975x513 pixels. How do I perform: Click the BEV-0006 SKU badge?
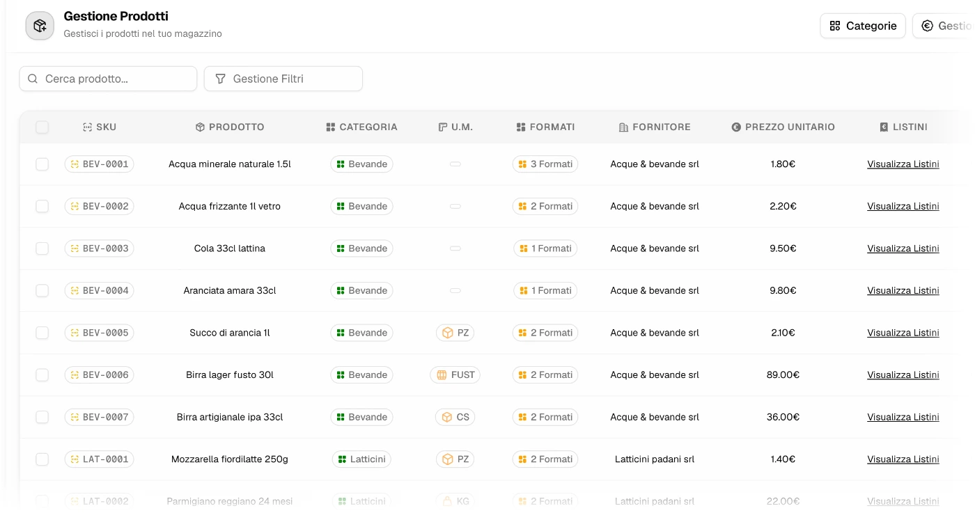point(99,374)
